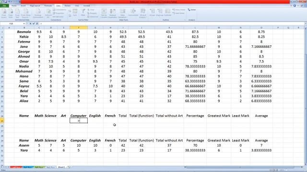Open Data Validation dropdown
Viewport: 307px width, 172px height.
pyautogui.click(x=123, y=13)
